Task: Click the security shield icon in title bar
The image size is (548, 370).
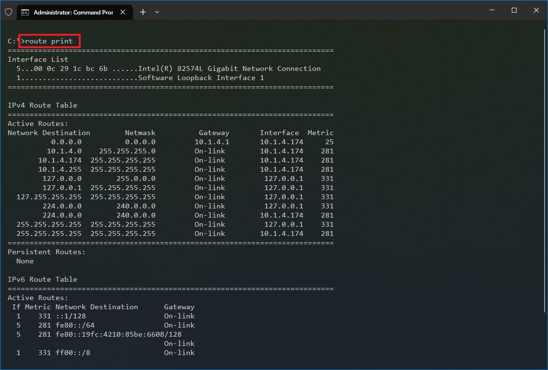Action: [x=8, y=11]
